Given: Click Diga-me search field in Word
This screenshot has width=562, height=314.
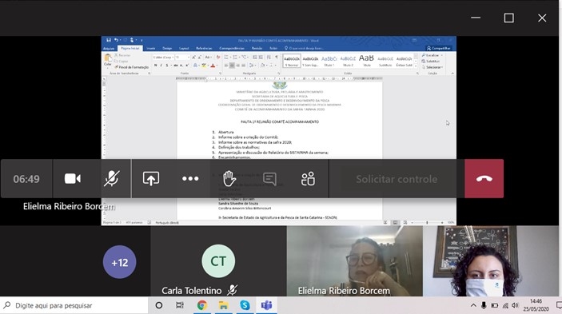Looking at the screenshot, I should [x=305, y=48].
